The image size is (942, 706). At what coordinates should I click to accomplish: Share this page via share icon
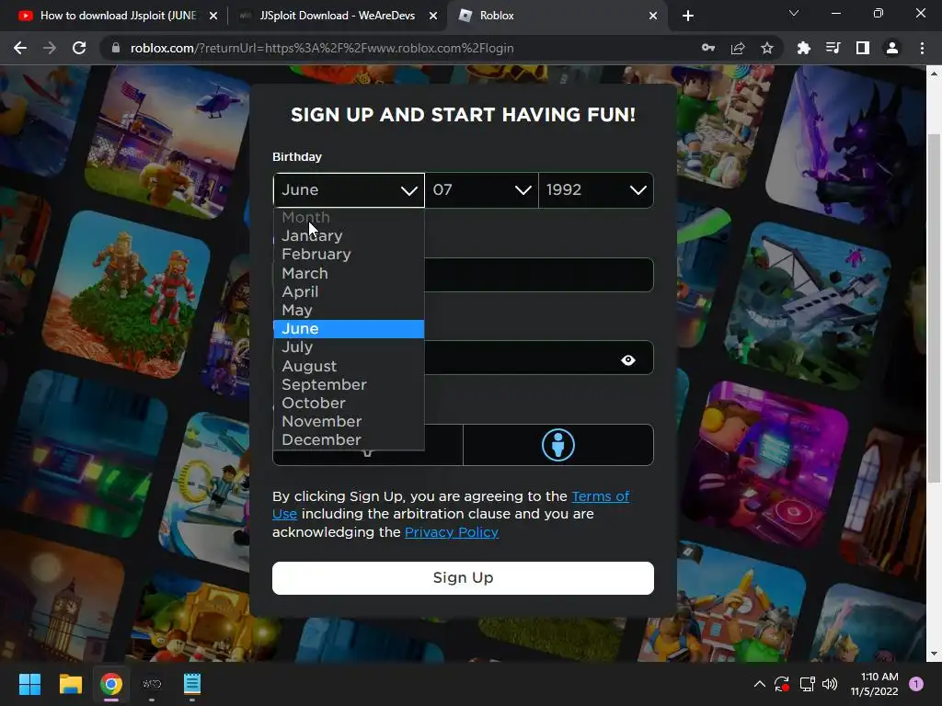click(x=738, y=48)
